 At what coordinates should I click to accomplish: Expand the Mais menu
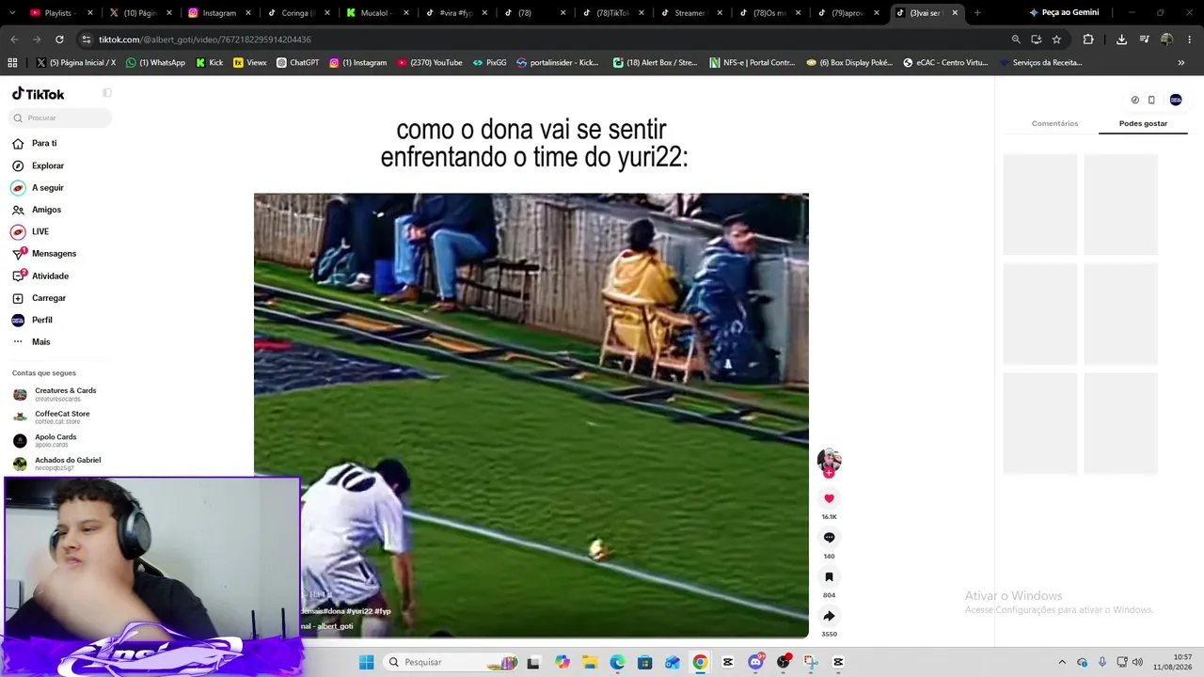point(40,342)
